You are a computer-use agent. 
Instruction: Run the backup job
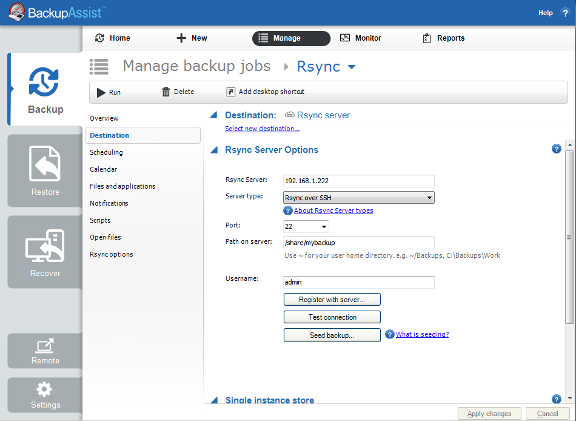[109, 92]
